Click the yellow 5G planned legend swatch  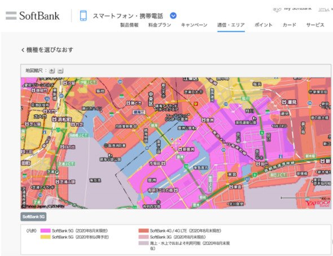(x=46, y=237)
